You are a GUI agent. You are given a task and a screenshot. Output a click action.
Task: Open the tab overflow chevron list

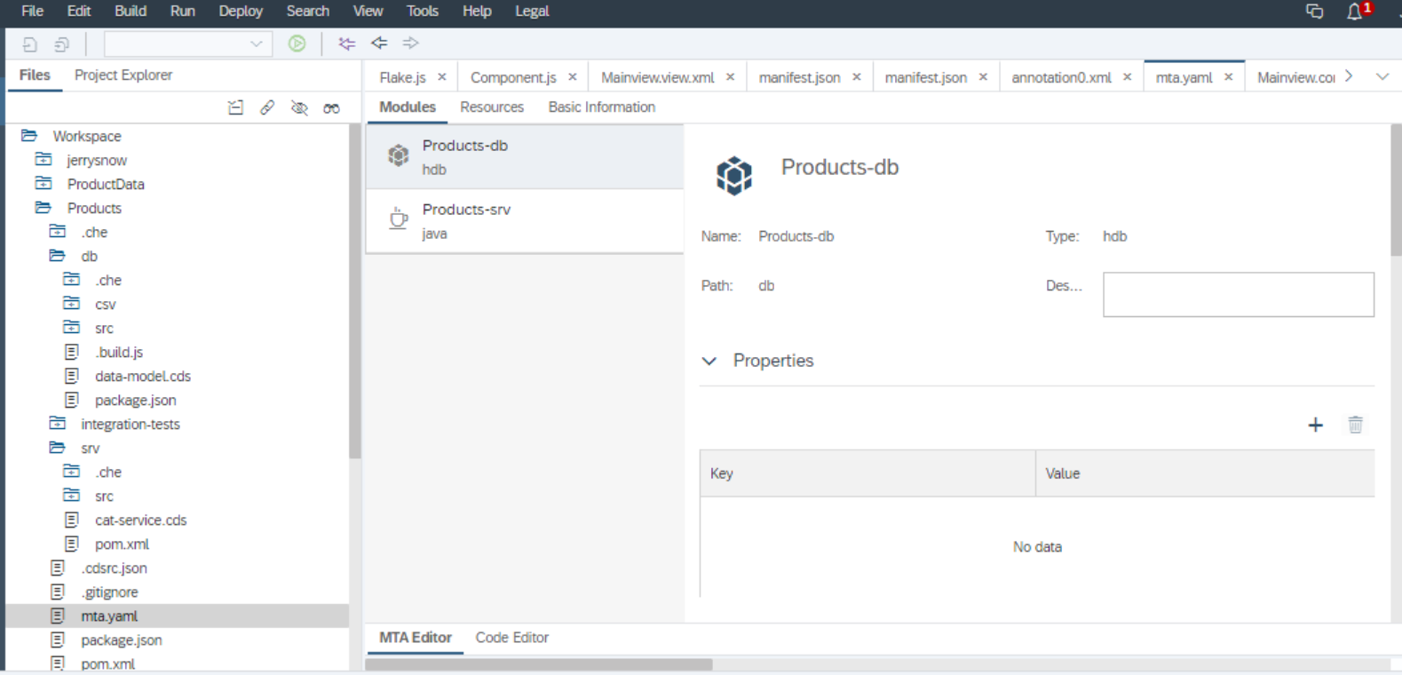[x=1382, y=77]
